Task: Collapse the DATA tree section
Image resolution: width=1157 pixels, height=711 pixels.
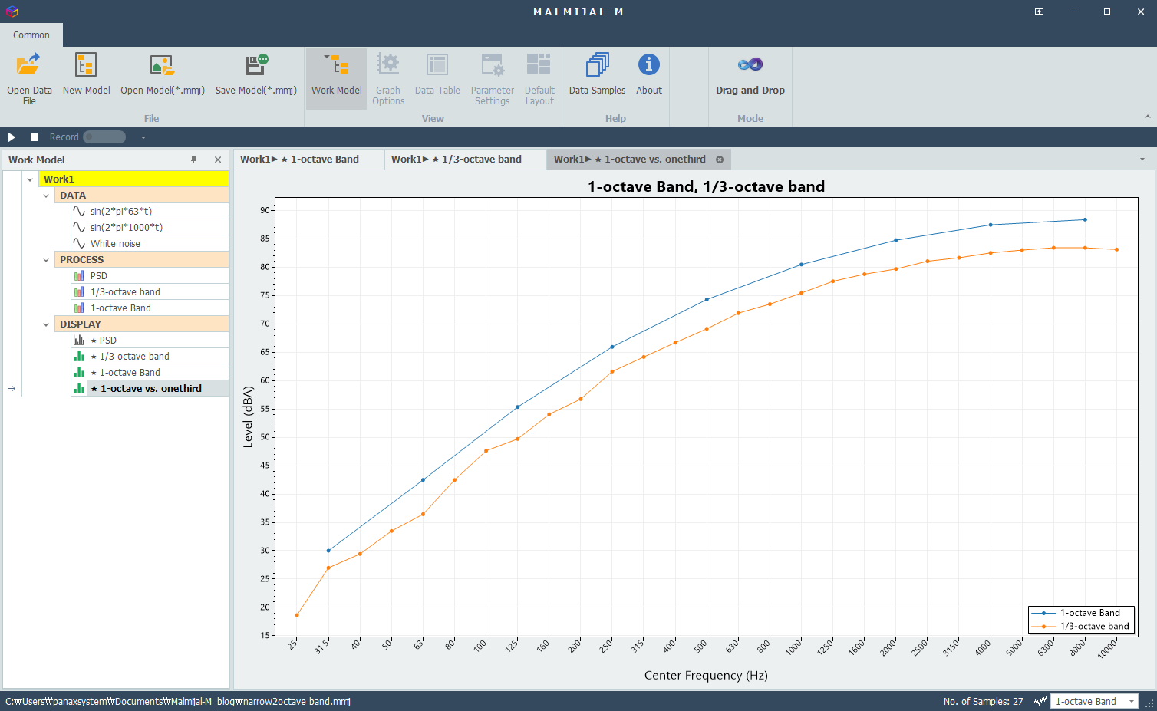Action: (46, 195)
